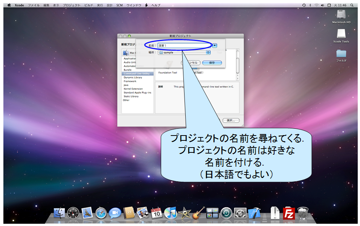Open the Mail app in the Dock
The height and width of the screenshot is (226, 360).
coord(87,213)
